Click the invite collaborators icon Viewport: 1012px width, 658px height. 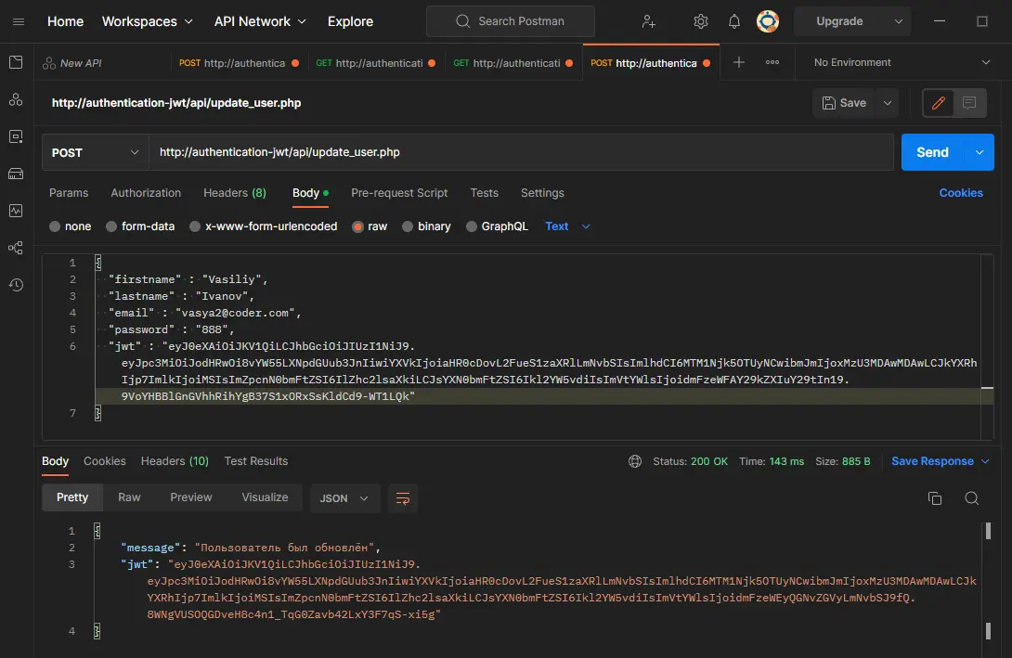pos(649,21)
